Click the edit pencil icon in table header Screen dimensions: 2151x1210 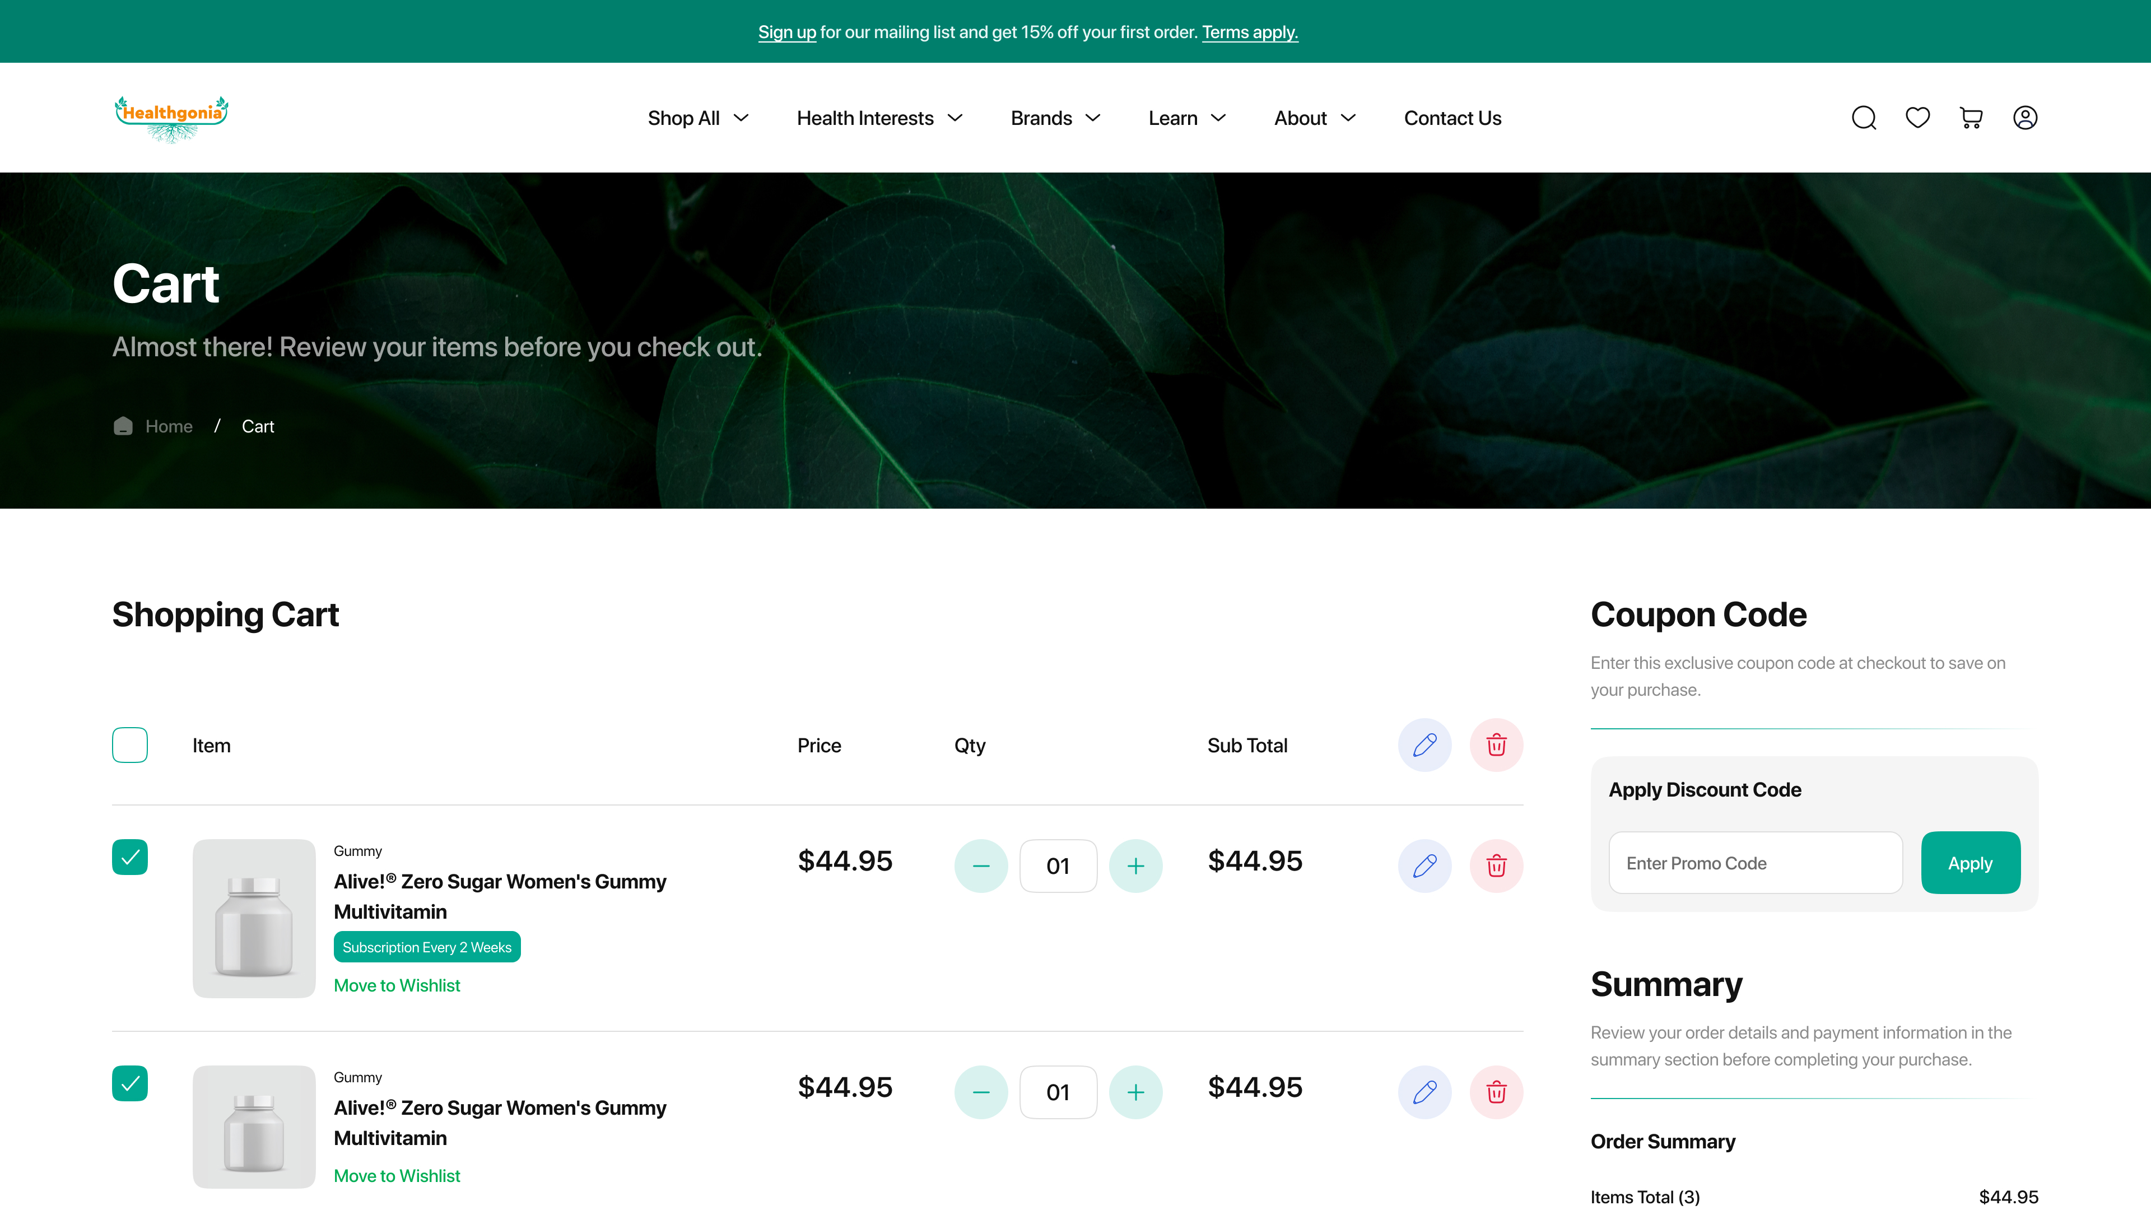pyautogui.click(x=1424, y=745)
